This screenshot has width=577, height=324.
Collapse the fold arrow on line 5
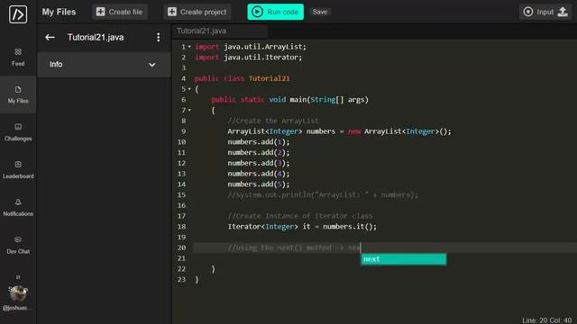pyautogui.click(x=189, y=89)
